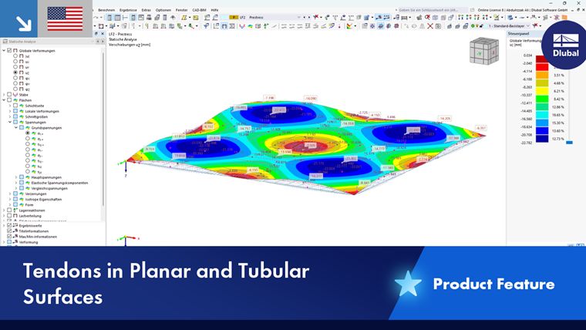Select the φX rotation radio button
The width and height of the screenshot is (586, 330).
coord(15,78)
